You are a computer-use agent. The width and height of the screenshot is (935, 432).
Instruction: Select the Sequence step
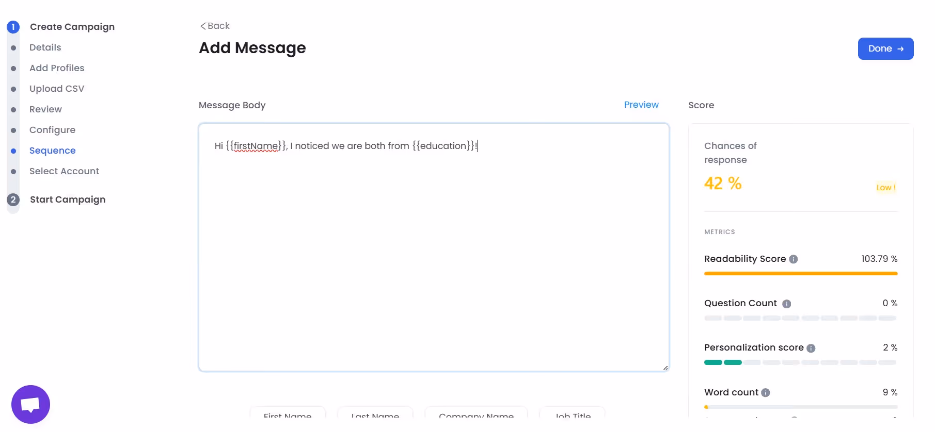[x=52, y=151]
